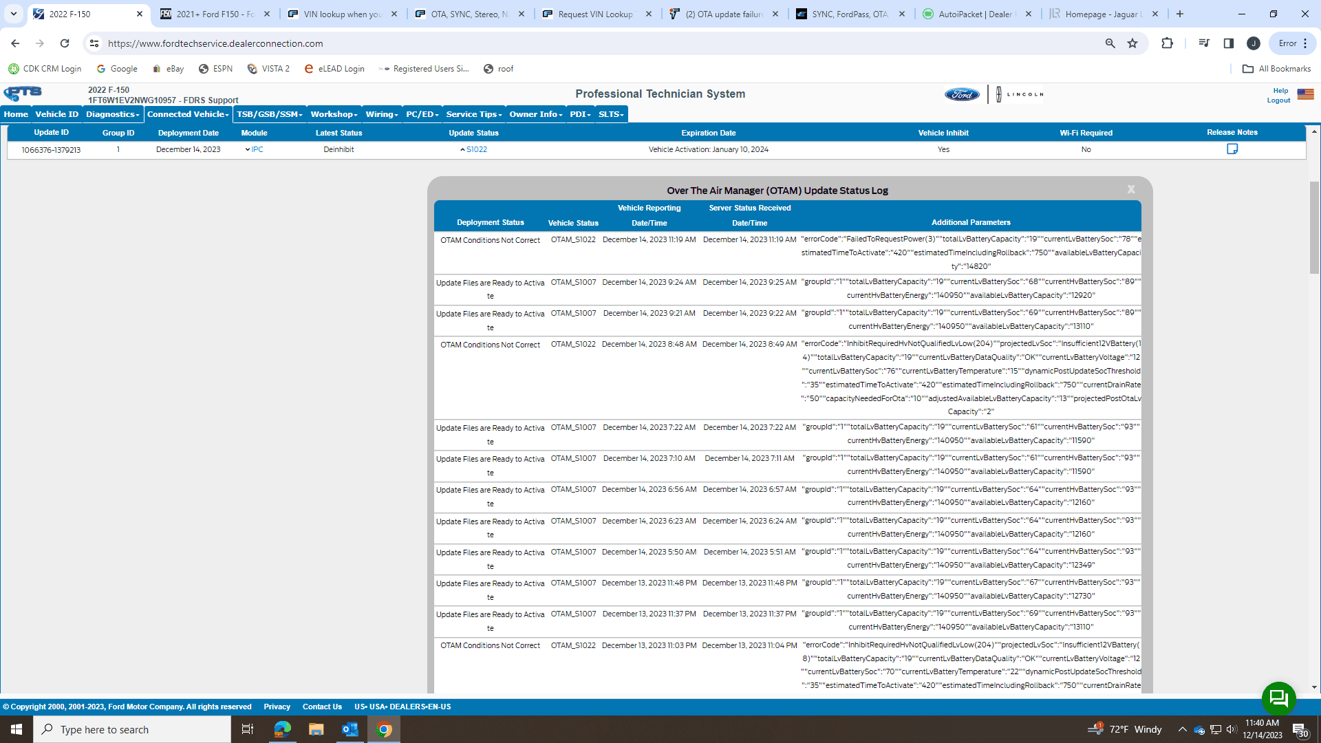Open Task View on taskbar
1321x743 pixels.
click(x=248, y=729)
